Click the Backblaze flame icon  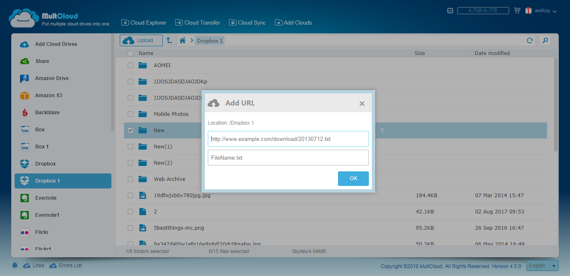click(x=25, y=113)
